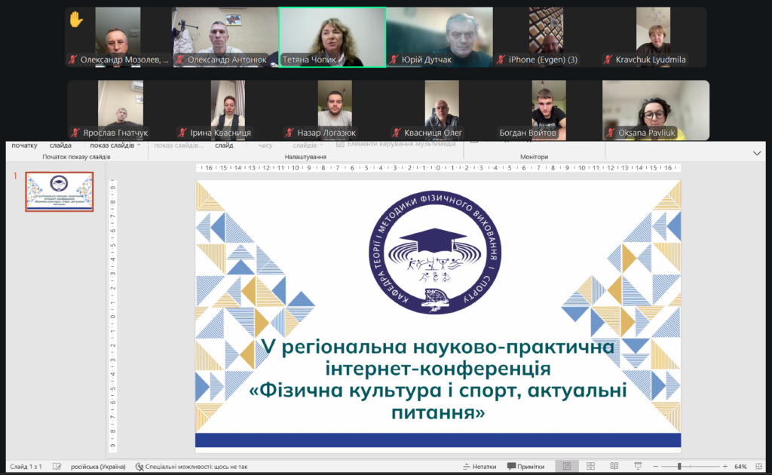Switch to Normal view in status bar
This screenshot has width=772, height=475.
567,467
